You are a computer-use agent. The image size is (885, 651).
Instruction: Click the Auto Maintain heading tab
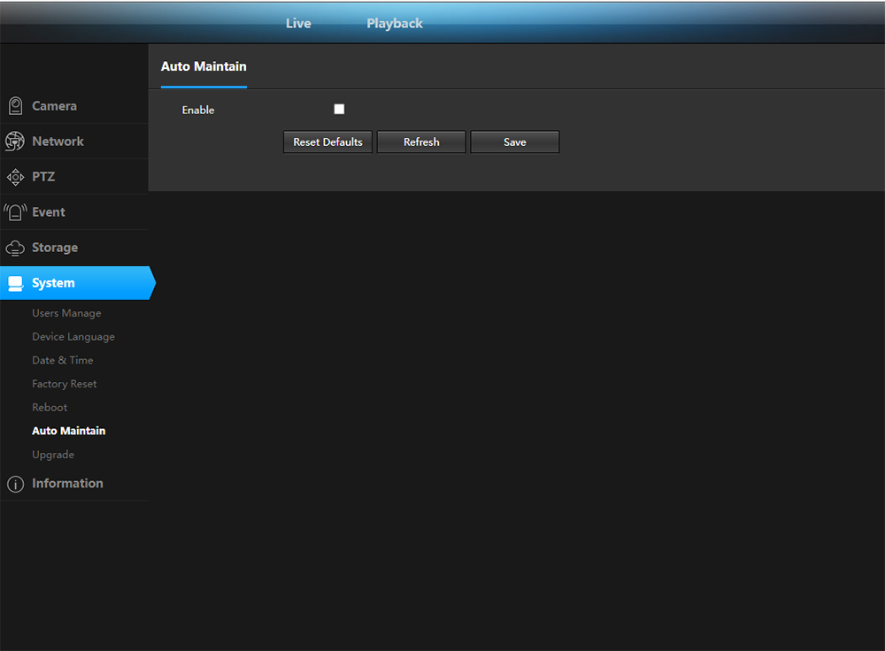[x=204, y=66]
